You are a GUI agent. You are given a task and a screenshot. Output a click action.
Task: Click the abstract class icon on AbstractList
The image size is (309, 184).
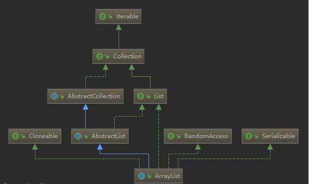tap(78, 136)
